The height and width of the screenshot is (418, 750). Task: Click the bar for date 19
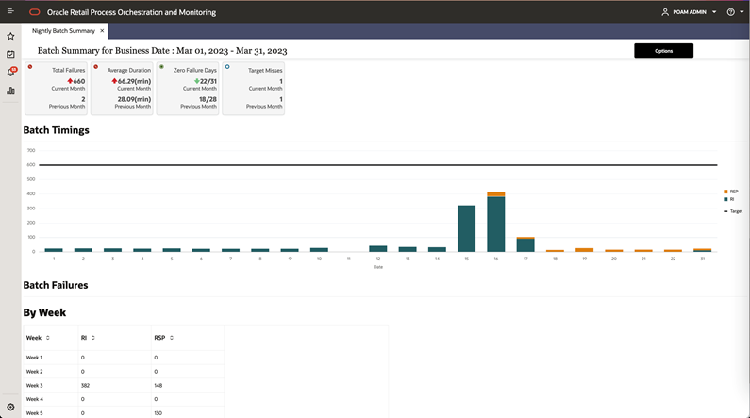click(x=585, y=250)
